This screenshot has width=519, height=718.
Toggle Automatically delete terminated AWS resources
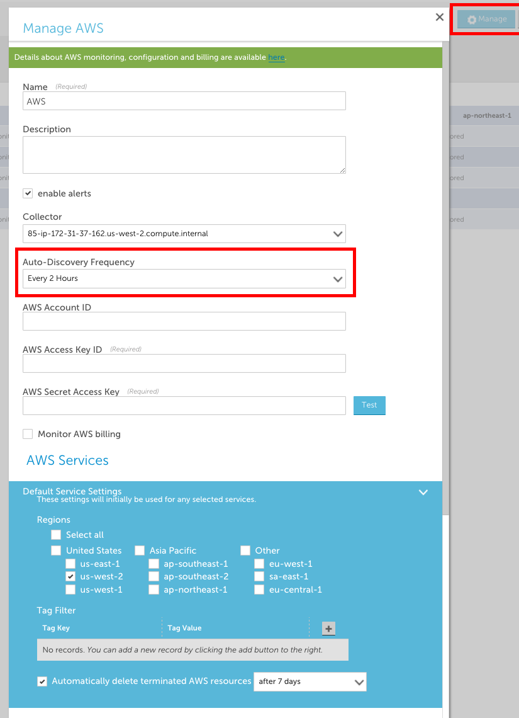click(42, 681)
